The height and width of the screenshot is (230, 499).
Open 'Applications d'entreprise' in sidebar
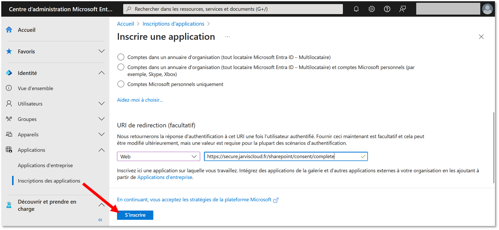pyautogui.click(x=45, y=165)
